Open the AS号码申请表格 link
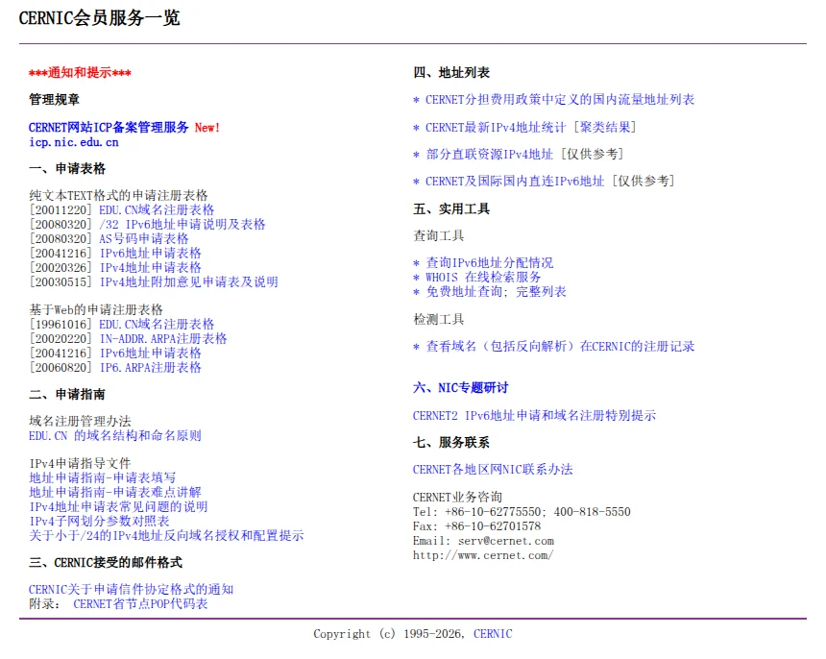This screenshot has height=659, width=826. point(144,238)
